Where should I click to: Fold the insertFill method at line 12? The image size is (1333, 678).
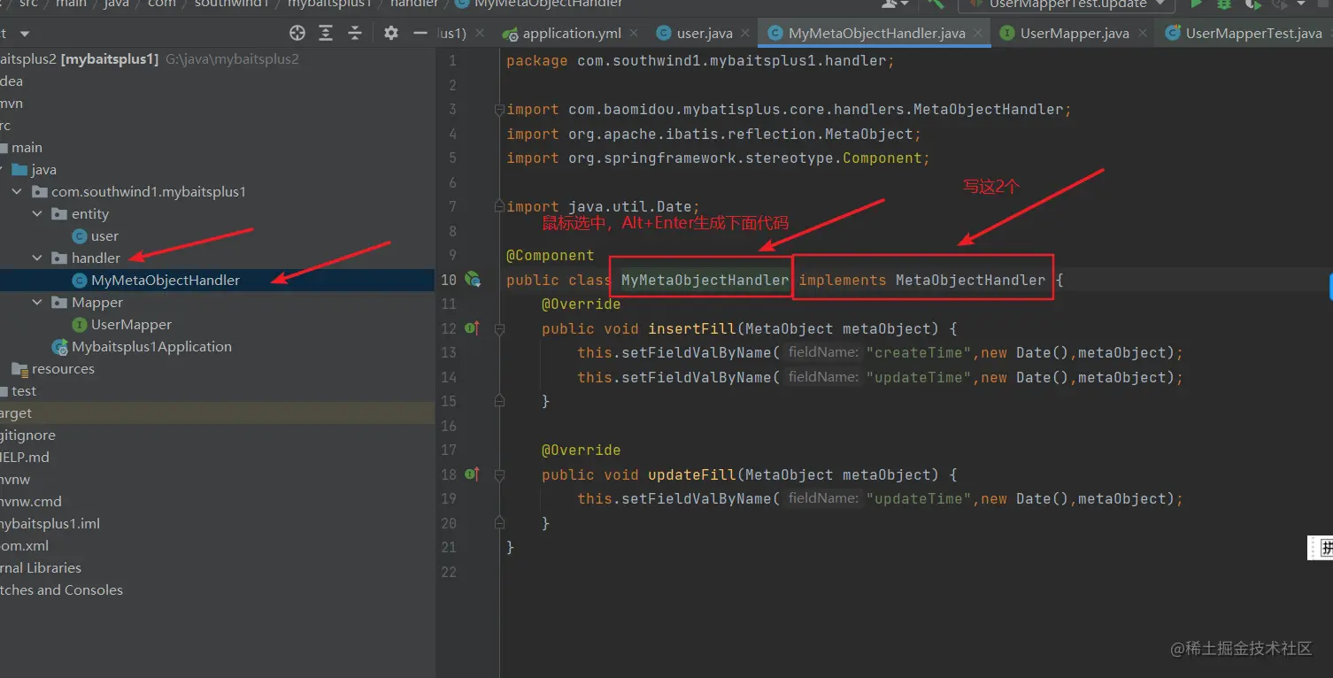click(x=499, y=328)
